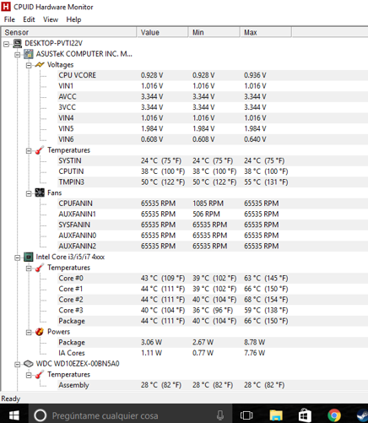Select the Core #0 temperature row

click(x=213, y=279)
